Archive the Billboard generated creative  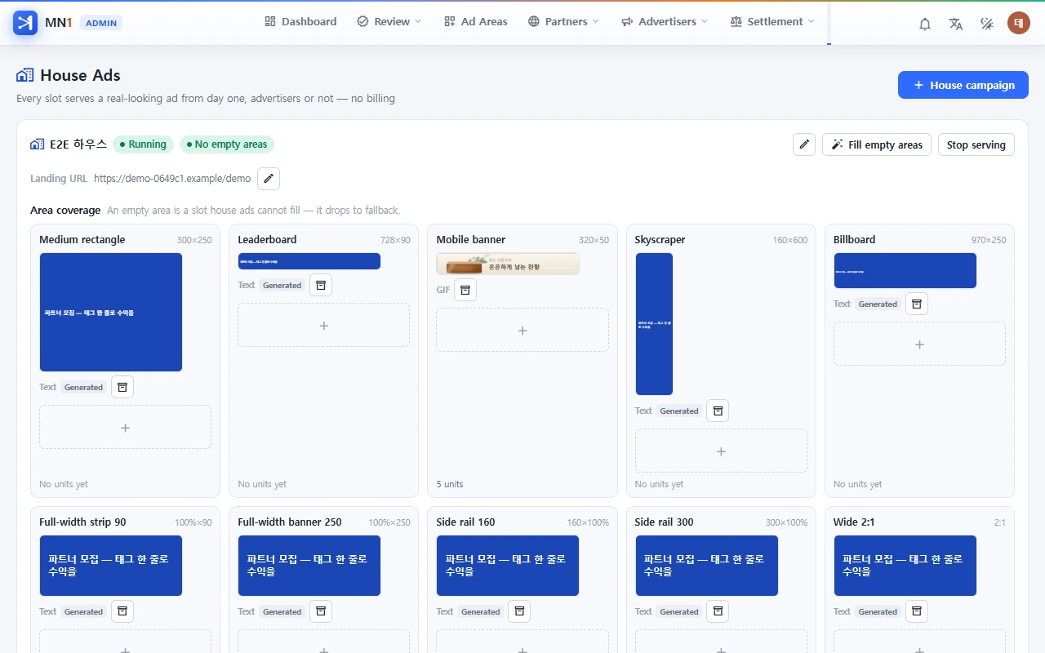[x=917, y=304]
